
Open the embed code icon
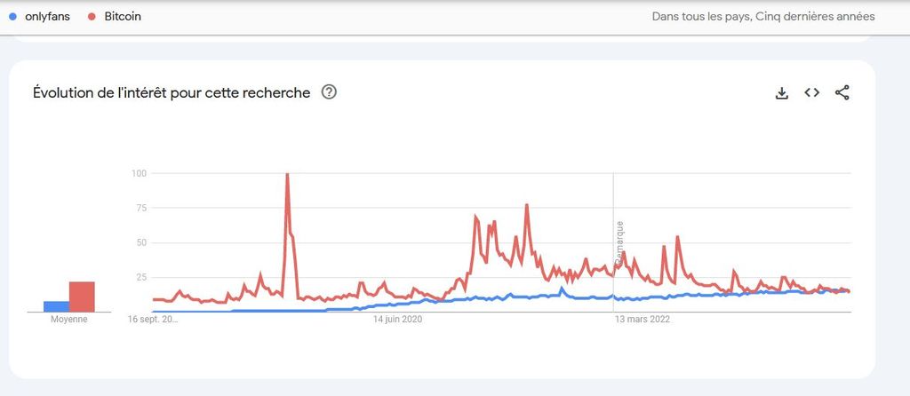tap(812, 92)
